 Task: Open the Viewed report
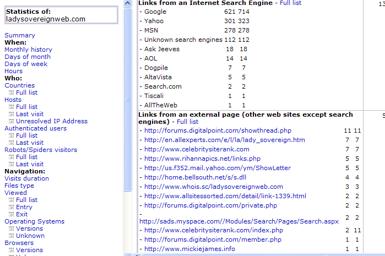coord(16,193)
